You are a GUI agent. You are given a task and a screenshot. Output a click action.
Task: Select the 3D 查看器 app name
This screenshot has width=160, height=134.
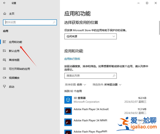coord(79,98)
